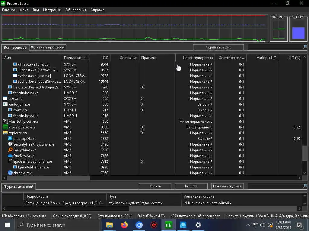Click the EpicWebHelper.exe icon
Image resolution: width=309 pixels, height=231 pixels.
pos(15,167)
